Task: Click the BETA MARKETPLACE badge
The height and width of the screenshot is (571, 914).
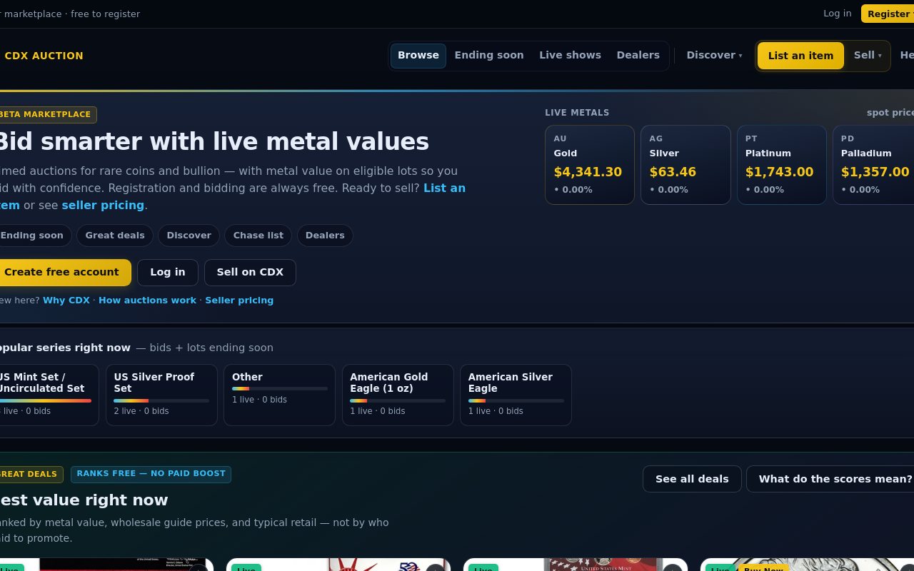Action: click(47, 114)
